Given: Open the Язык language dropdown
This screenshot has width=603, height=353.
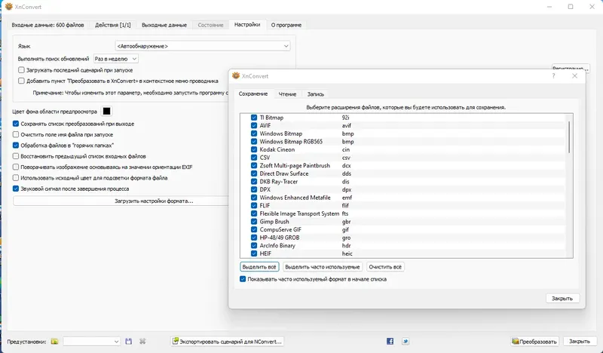Looking at the screenshot, I should tap(203, 46).
